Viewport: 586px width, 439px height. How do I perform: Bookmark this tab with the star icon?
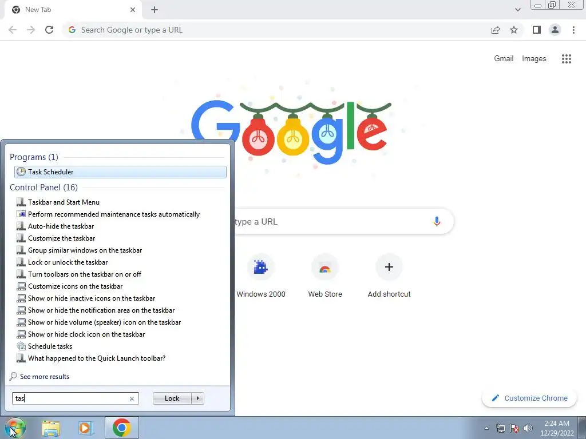[x=514, y=30]
